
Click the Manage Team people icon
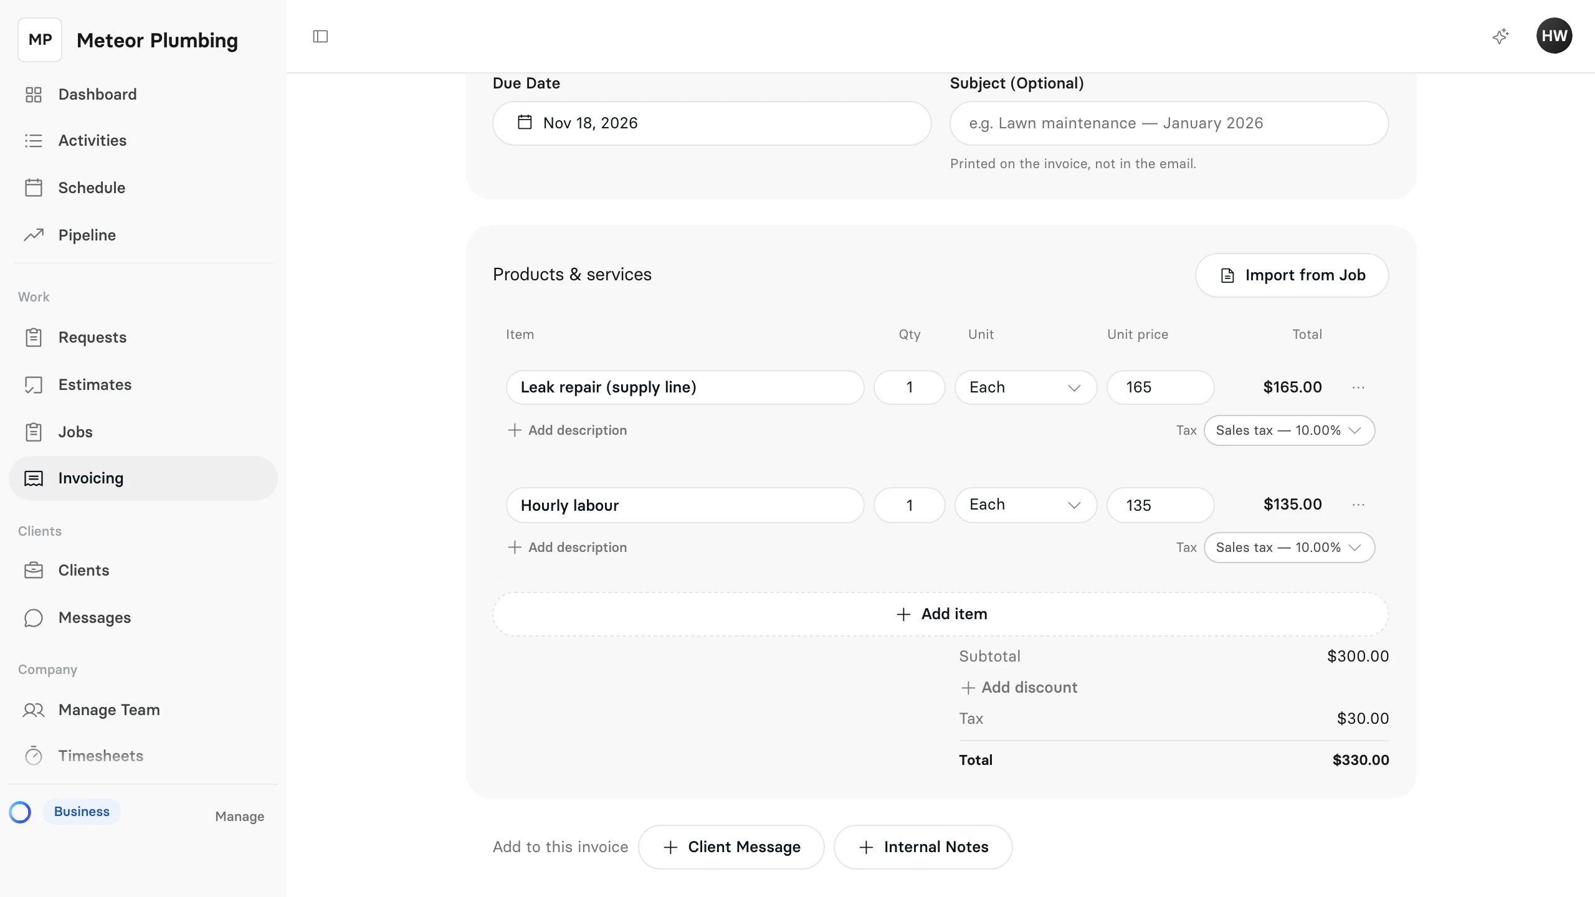pos(34,710)
